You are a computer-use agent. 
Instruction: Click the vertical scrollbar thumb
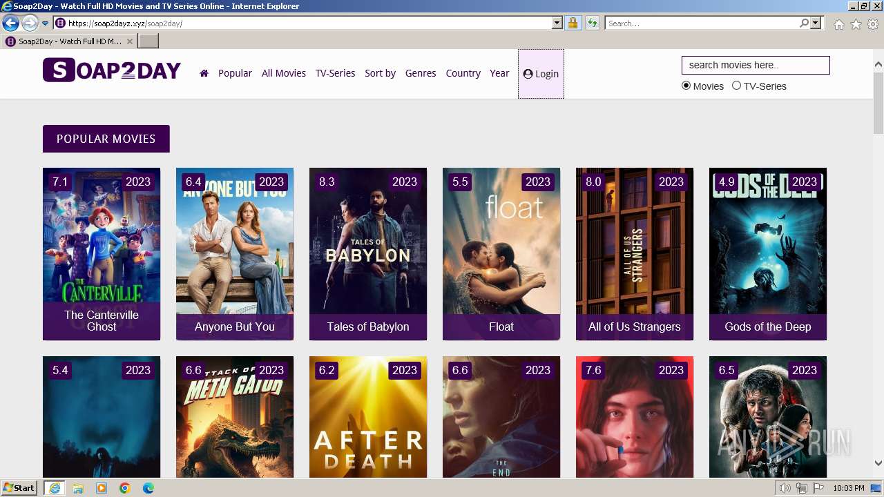[x=878, y=102]
